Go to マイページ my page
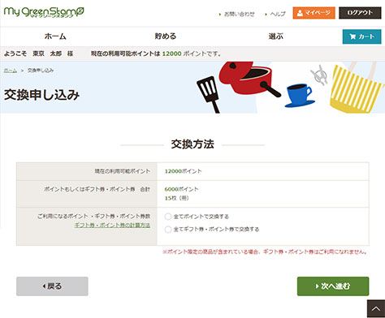Viewport: 385px width, 318px height. point(314,13)
